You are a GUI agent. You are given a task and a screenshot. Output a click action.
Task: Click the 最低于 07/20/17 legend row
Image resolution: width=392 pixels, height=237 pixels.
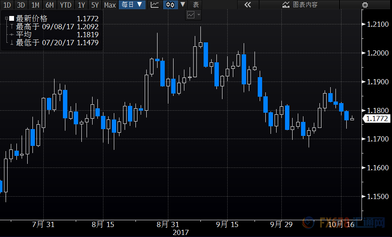pos(51,42)
